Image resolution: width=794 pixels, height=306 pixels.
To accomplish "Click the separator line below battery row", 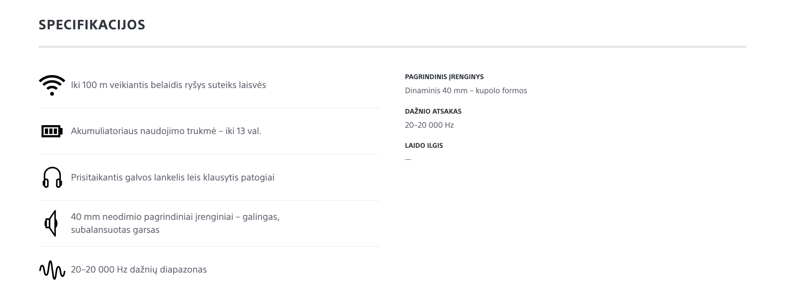I will [209, 154].
